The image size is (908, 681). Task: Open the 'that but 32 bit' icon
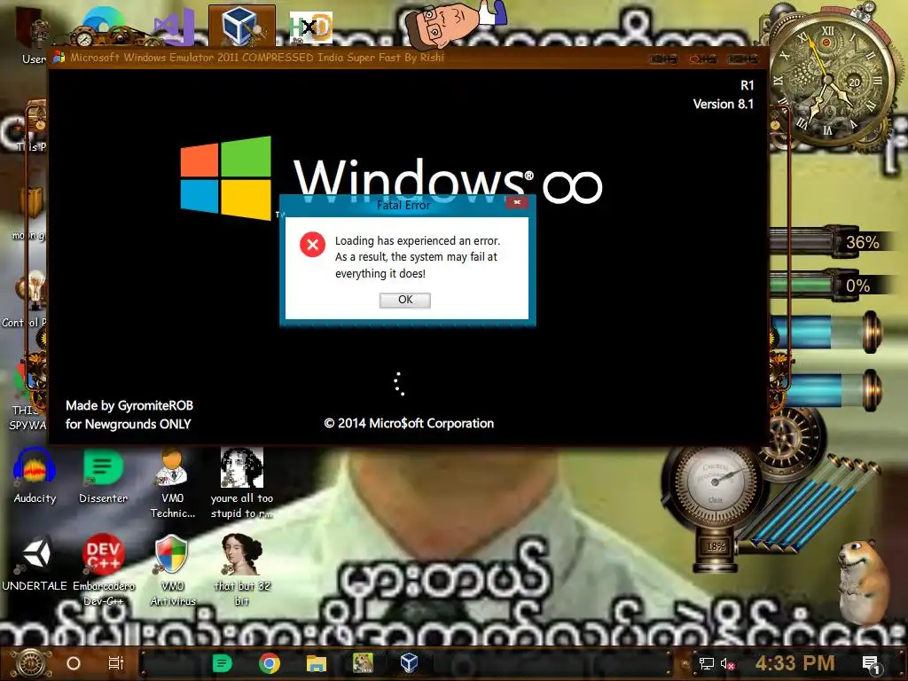click(x=242, y=570)
